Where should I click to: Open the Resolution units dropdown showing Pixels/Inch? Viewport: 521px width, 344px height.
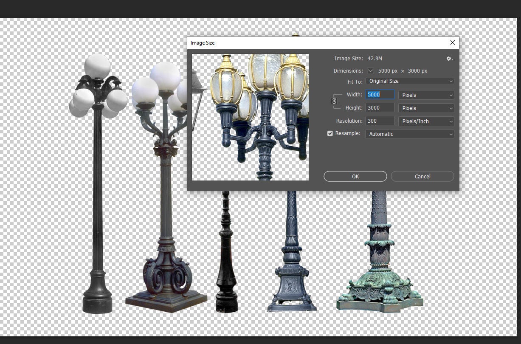click(426, 121)
